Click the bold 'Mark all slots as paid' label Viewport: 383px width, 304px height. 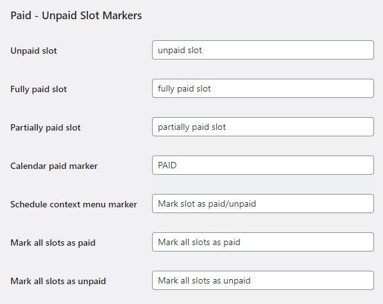coord(53,243)
